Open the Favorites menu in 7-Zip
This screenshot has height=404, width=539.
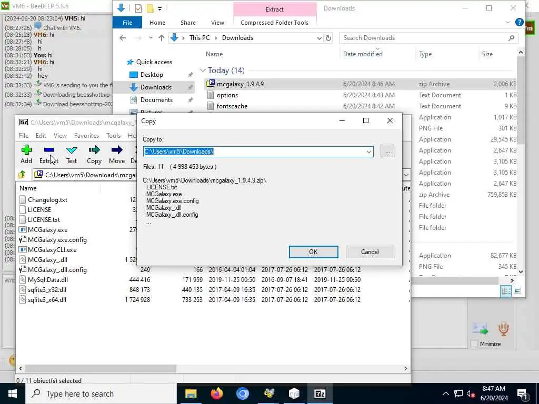87,136
